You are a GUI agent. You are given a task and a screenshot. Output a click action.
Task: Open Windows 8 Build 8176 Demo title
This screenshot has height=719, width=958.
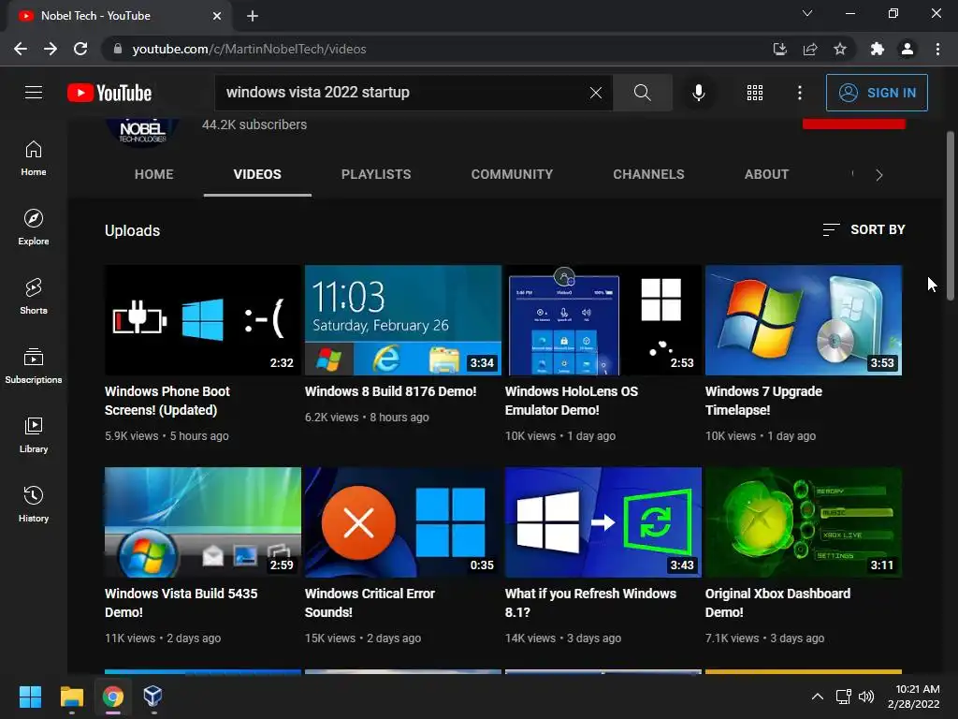[x=390, y=391]
